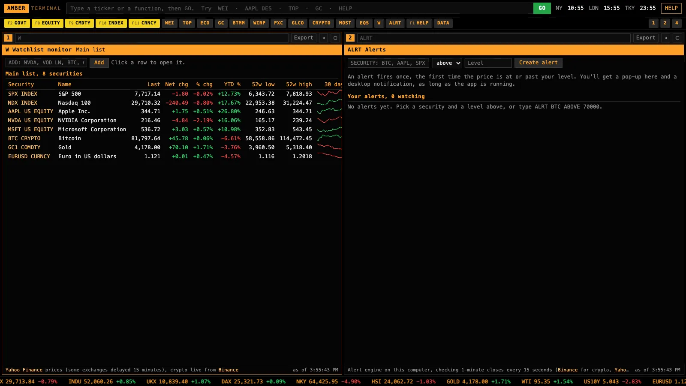The width and height of the screenshot is (686, 386).
Task: Click the maximize square icon in ALRT panel 2
Action: click(x=677, y=38)
